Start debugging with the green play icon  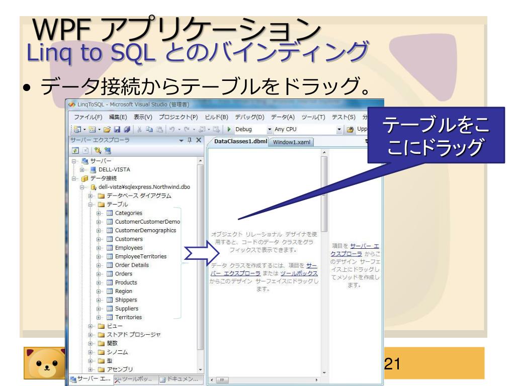(229, 129)
